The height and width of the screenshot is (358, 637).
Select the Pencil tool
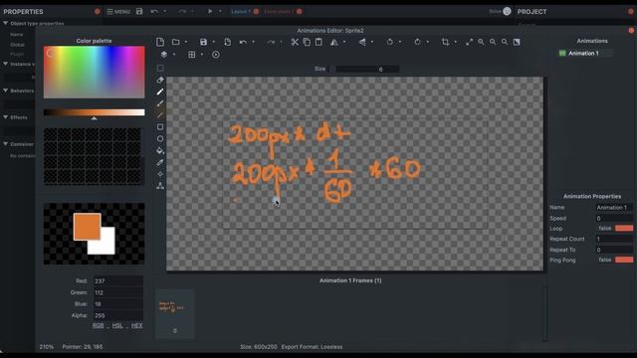(x=160, y=91)
